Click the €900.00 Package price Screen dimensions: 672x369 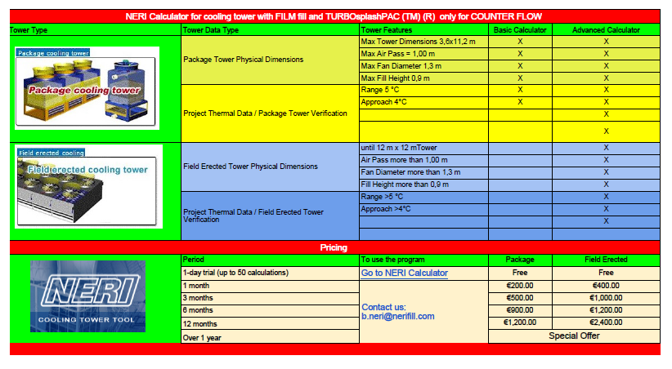point(520,311)
